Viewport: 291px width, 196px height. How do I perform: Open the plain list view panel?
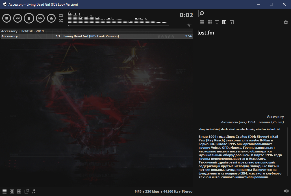tap(202, 22)
